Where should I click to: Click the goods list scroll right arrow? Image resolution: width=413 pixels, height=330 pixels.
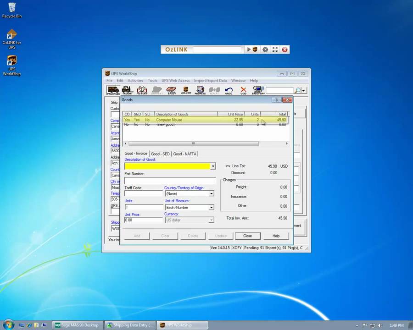287,143
